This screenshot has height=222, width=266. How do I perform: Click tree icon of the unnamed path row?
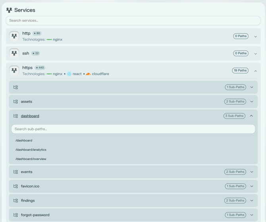coord(15,87)
